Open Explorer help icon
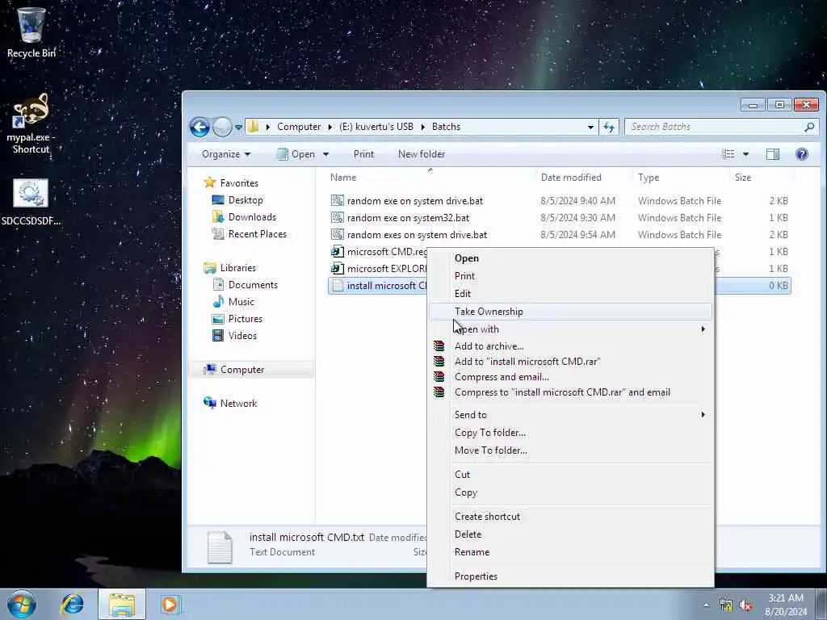Image resolution: width=827 pixels, height=620 pixels. coord(802,154)
